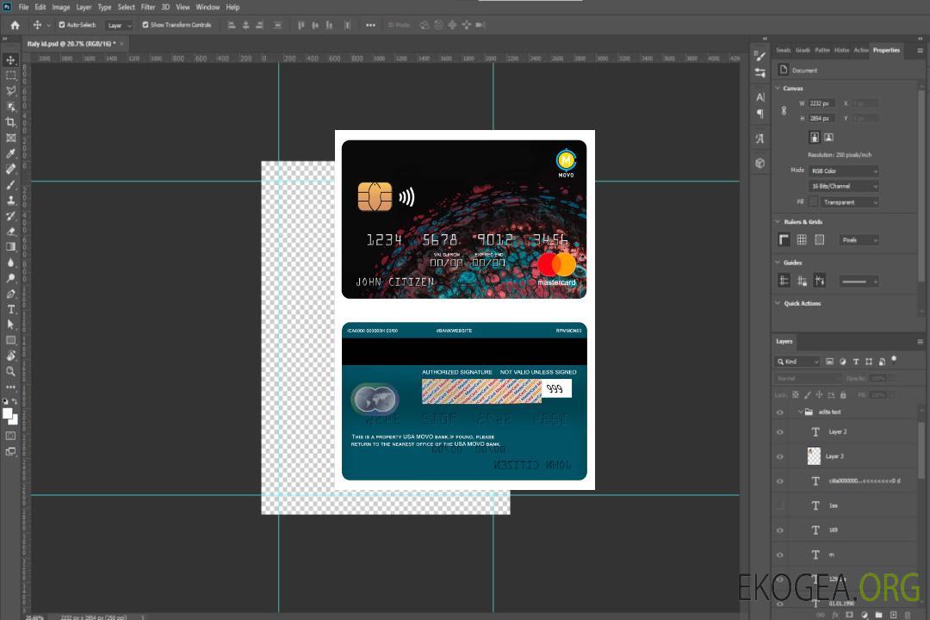Toggle the Auto-Select checkbox
This screenshot has width=930, height=620.
click(x=62, y=25)
